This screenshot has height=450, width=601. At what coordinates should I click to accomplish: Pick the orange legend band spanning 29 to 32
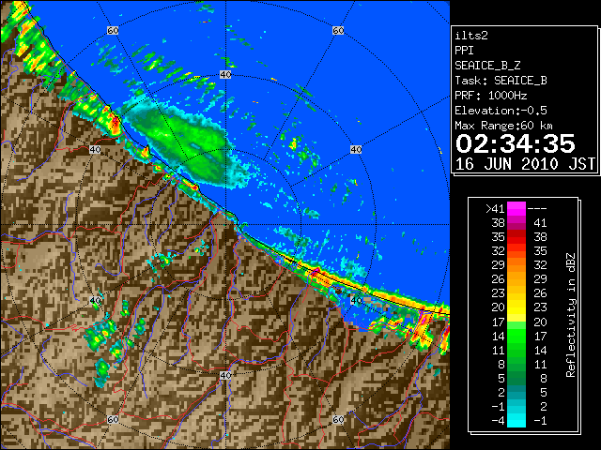click(516, 264)
